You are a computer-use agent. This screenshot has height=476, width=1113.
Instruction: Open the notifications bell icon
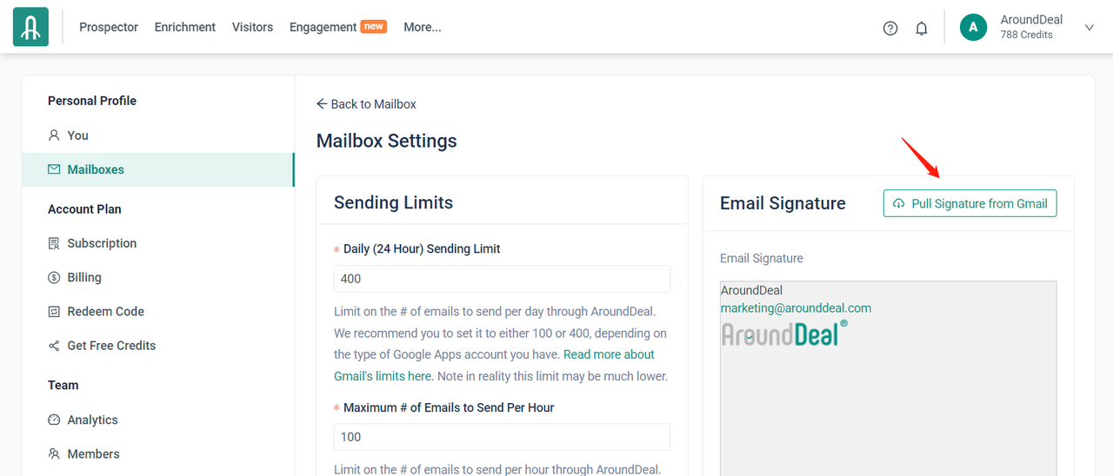[922, 28]
